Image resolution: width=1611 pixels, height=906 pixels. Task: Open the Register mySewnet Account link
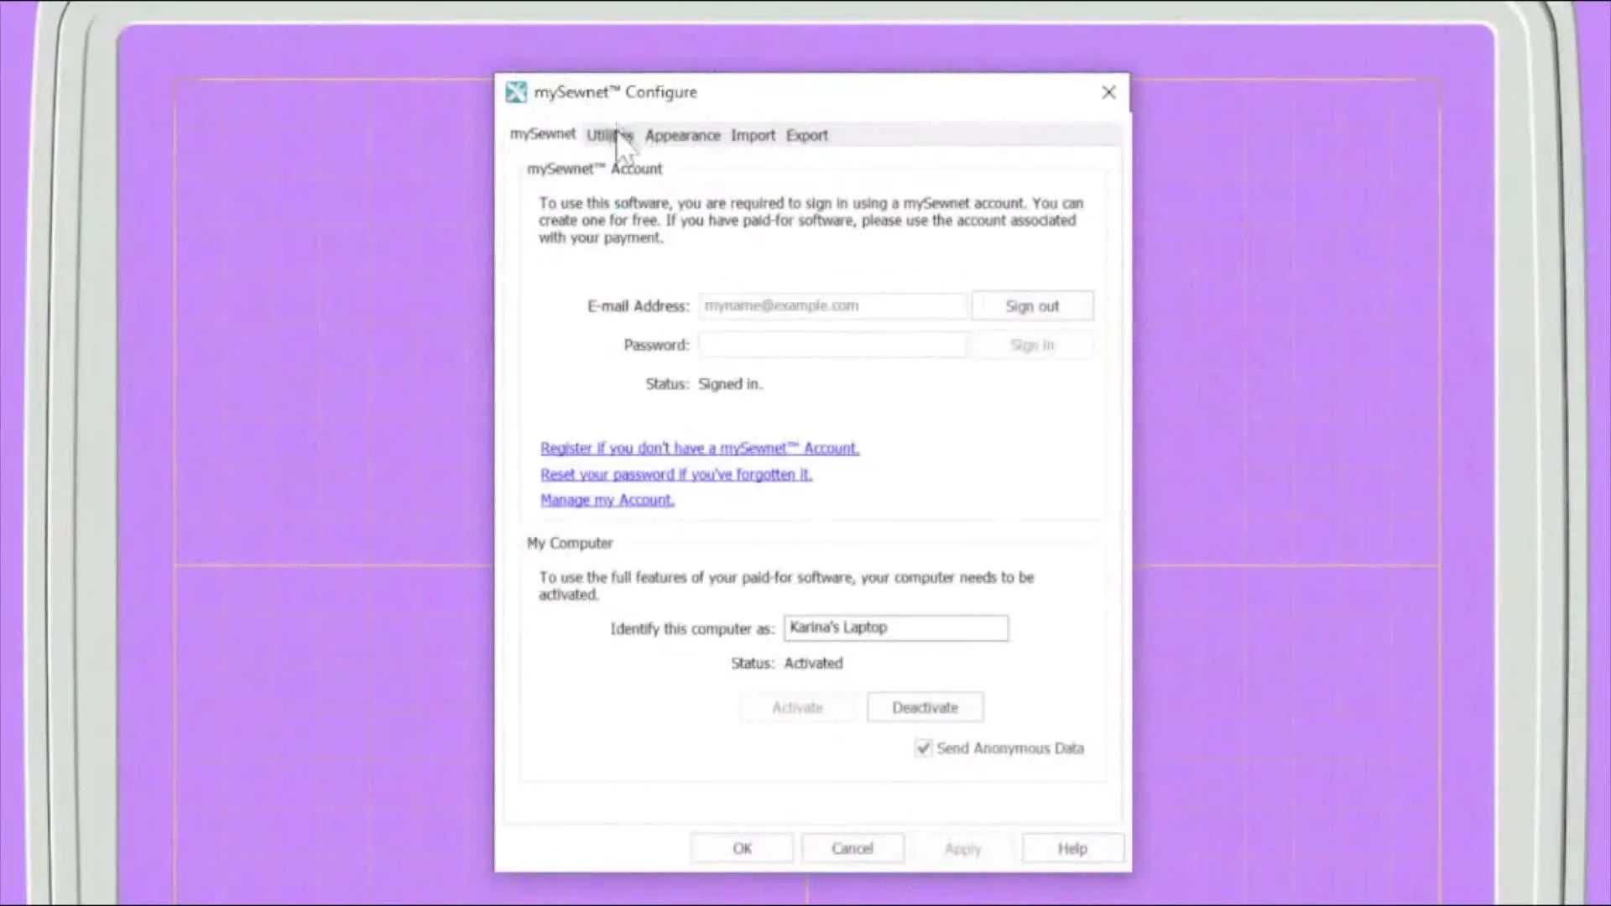pos(700,448)
